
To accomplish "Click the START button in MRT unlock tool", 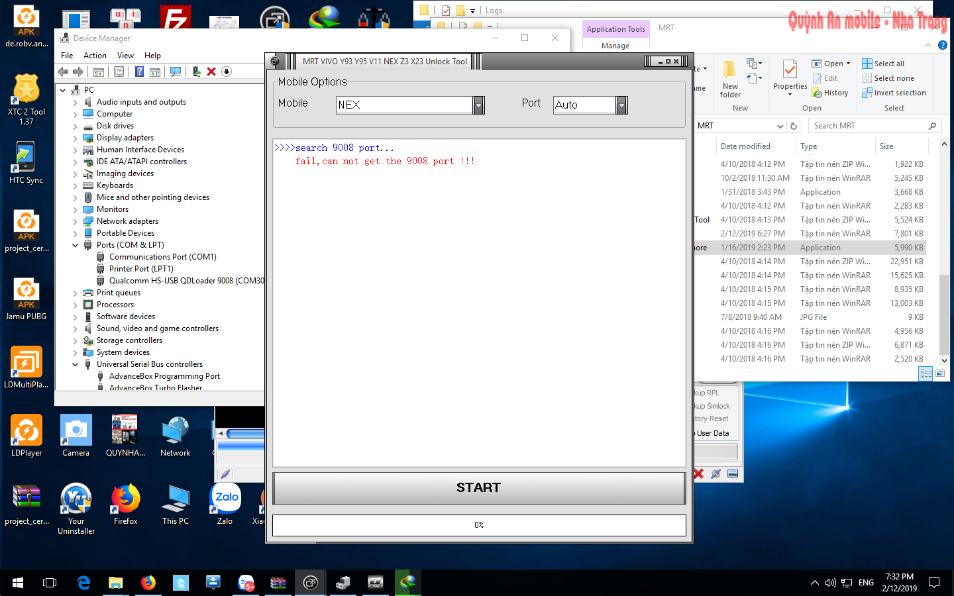I will point(479,488).
